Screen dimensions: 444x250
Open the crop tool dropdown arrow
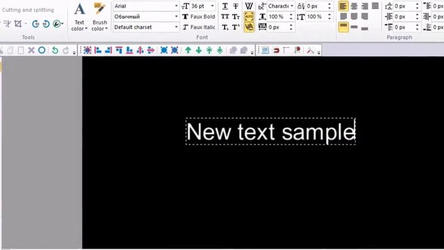pyautogui.click(x=26, y=24)
